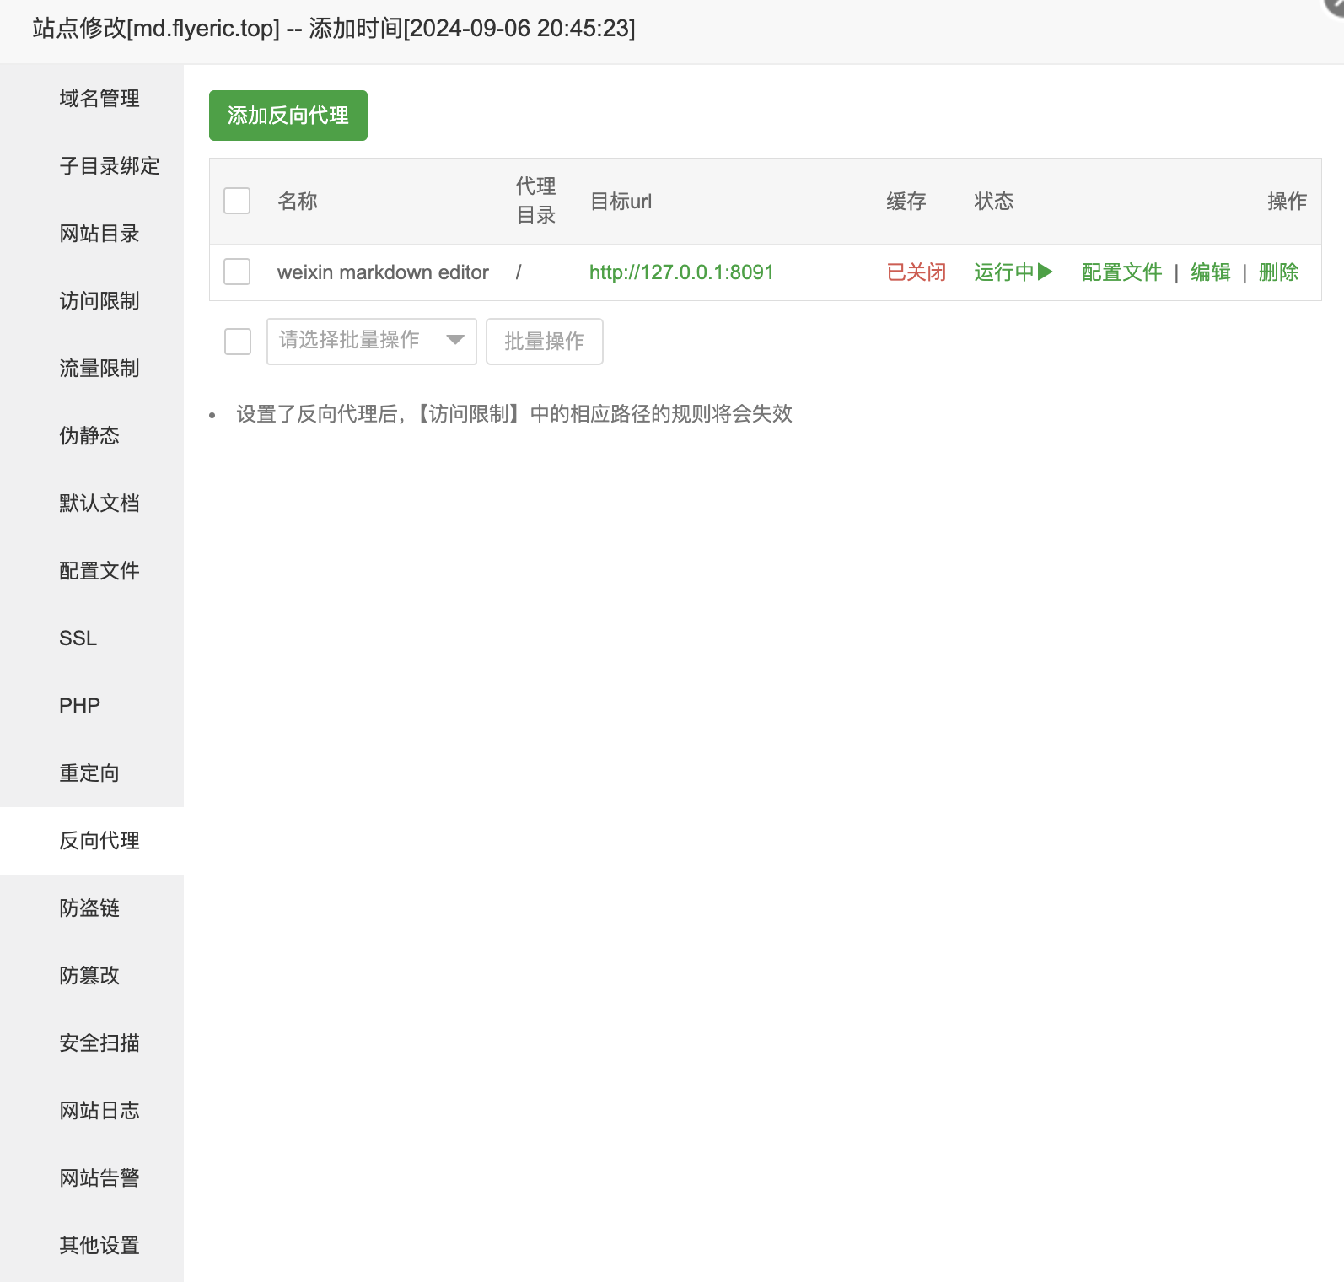Switch to the 子目录绑定 tab
1344x1282 pixels.
(x=92, y=166)
